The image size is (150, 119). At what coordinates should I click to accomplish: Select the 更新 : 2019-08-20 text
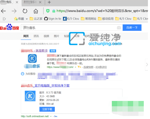[x=49, y=100]
